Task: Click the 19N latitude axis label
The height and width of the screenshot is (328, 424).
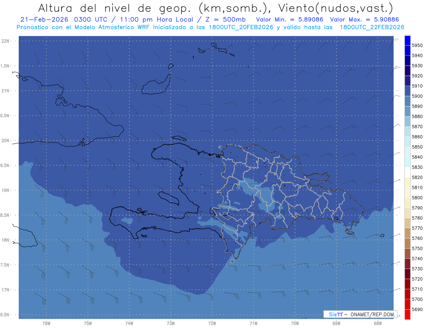Action: (x=6, y=190)
